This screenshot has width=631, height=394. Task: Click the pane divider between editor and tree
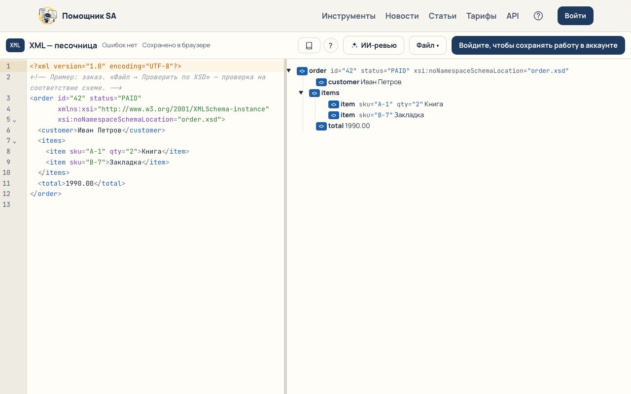pos(285,227)
